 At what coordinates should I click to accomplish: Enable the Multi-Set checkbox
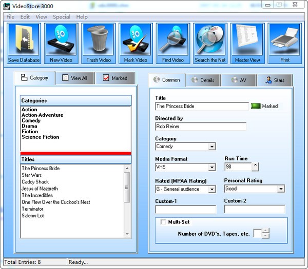pyautogui.click(x=163, y=222)
